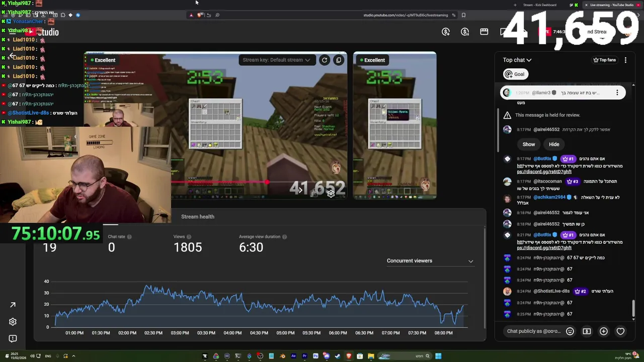Open the Stream key Default stream dropdown
644x362 pixels.
tap(276, 60)
